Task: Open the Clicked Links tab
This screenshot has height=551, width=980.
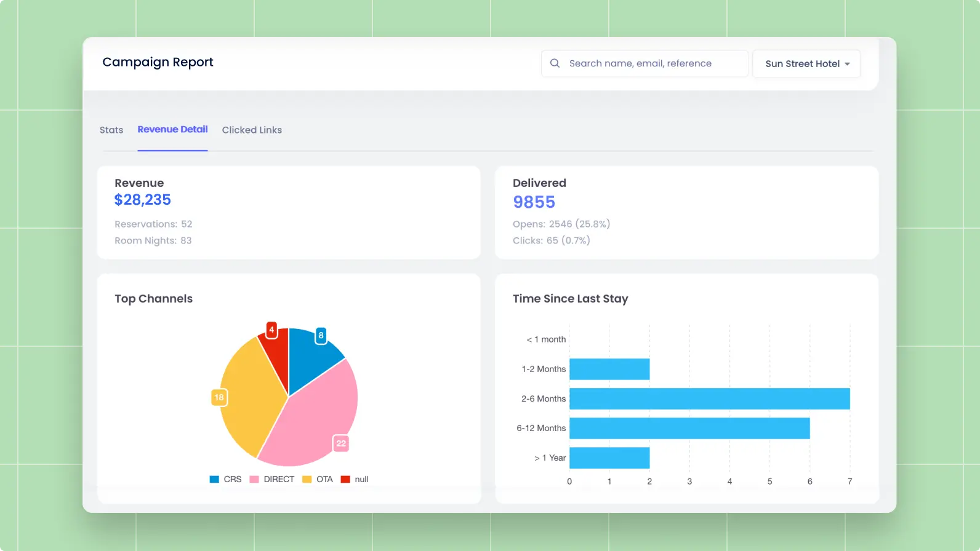Action: coord(252,130)
